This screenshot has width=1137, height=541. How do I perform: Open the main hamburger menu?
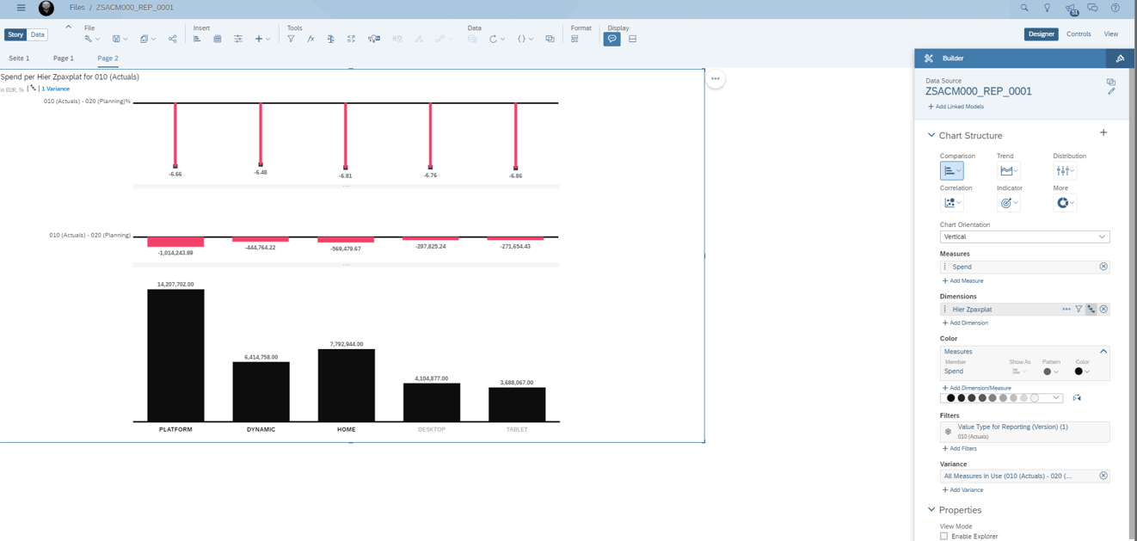pos(21,8)
